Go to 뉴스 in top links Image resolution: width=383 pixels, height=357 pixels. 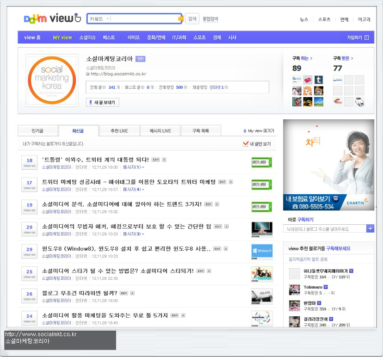(x=304, y=19)
